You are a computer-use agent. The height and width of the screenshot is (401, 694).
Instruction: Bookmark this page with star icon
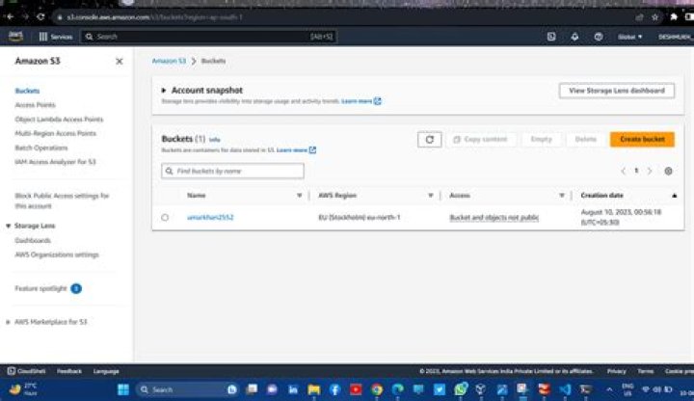[x=655, y=17]
